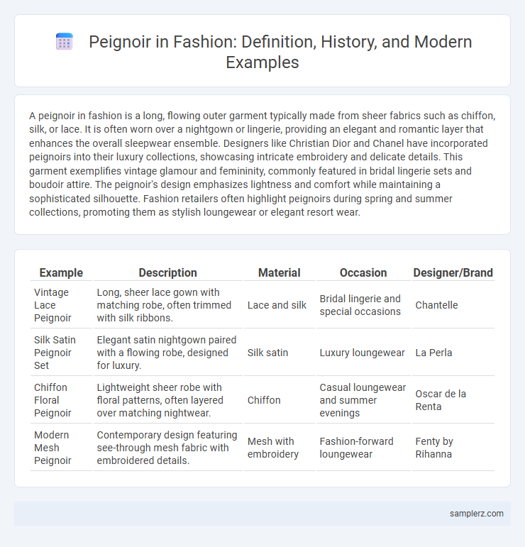Click the 'Chiffon' material cell
525x547 pixels.
tap(279, 400)
